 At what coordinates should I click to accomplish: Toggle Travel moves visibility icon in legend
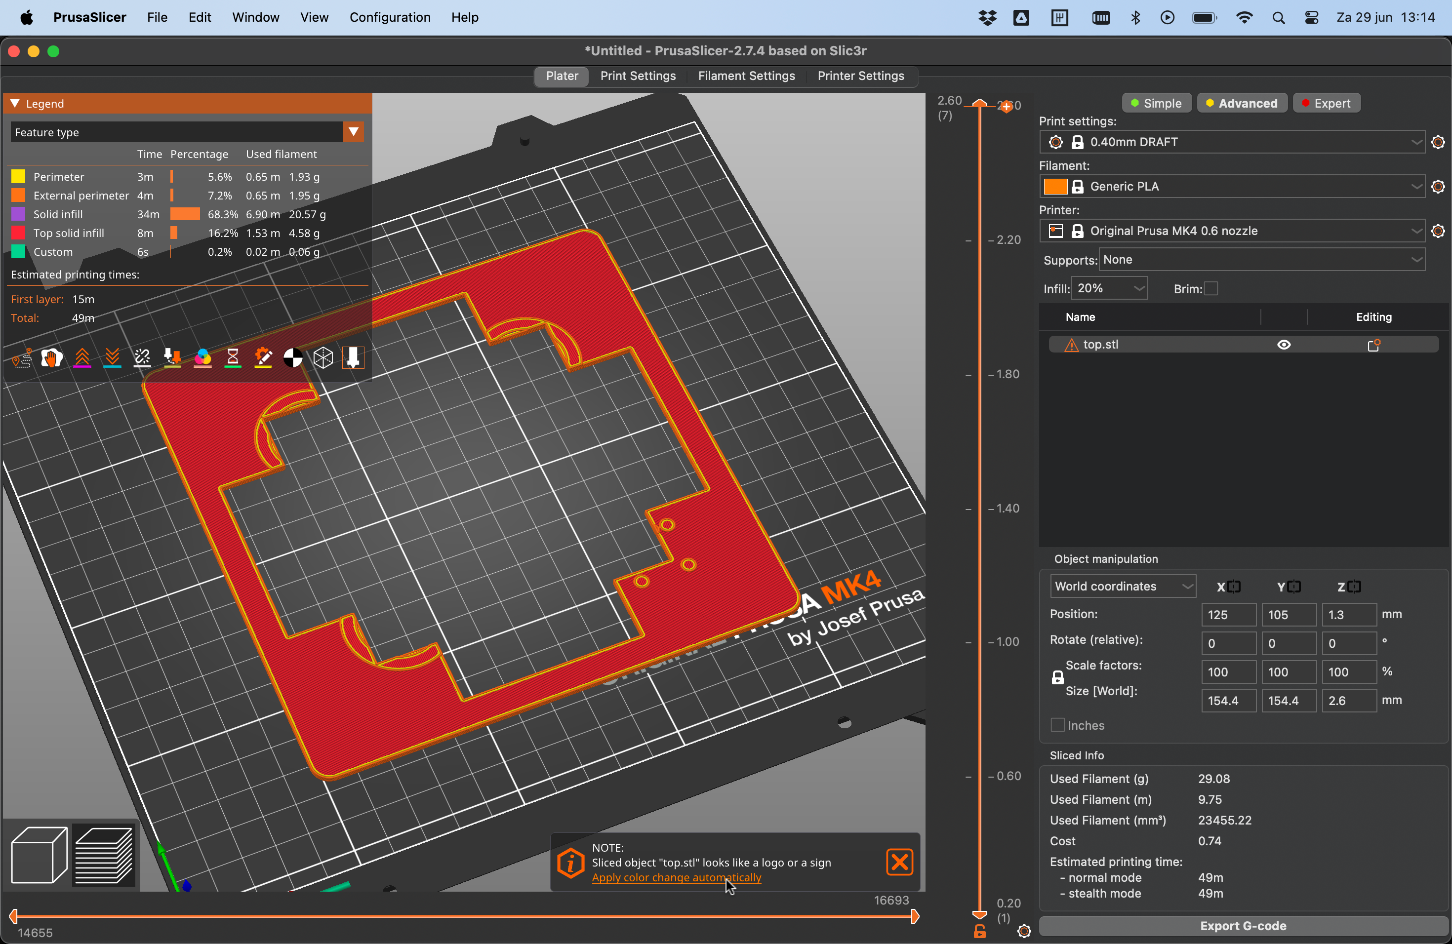click(x=22, y=358)
